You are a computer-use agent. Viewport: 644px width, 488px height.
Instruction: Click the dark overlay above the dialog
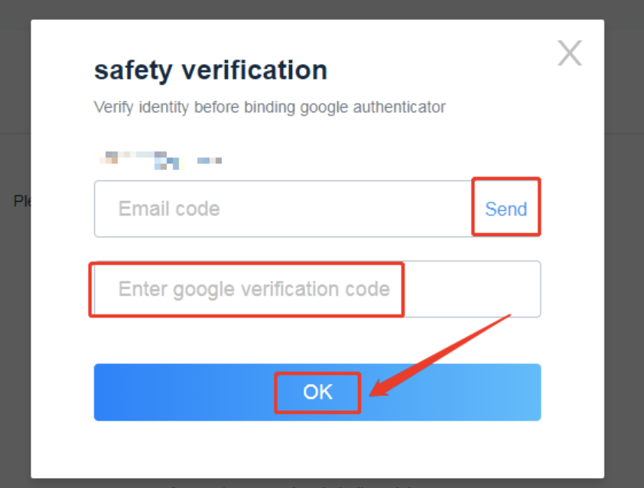321,9
